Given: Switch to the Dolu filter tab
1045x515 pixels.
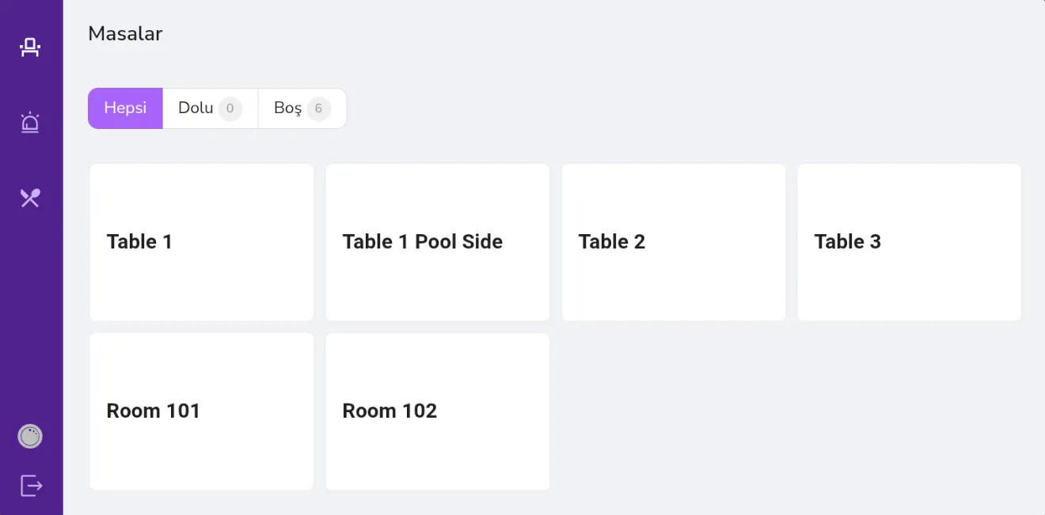Looking at the screenshot, I should [211, 108].
